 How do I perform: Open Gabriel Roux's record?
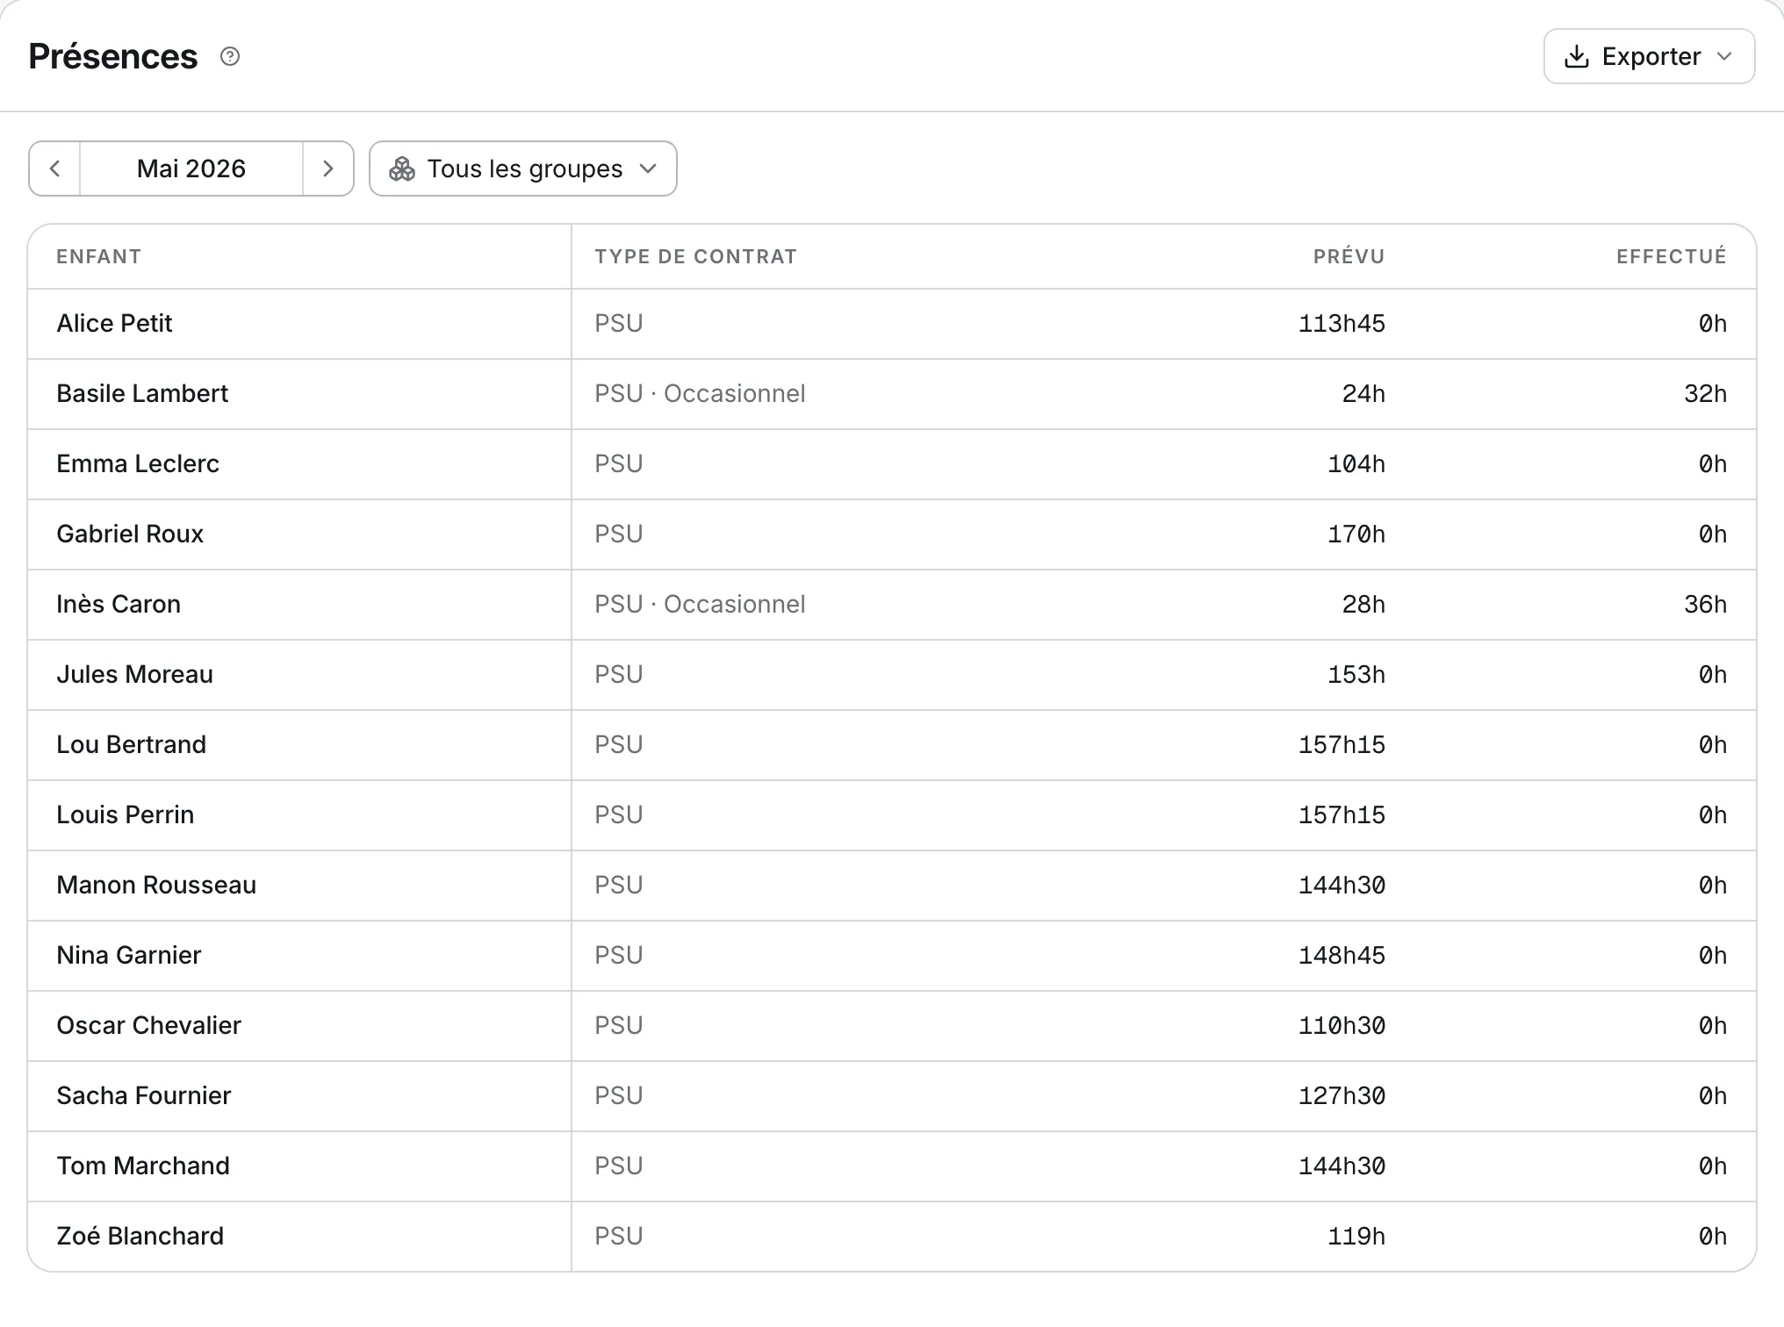point(892,534)
